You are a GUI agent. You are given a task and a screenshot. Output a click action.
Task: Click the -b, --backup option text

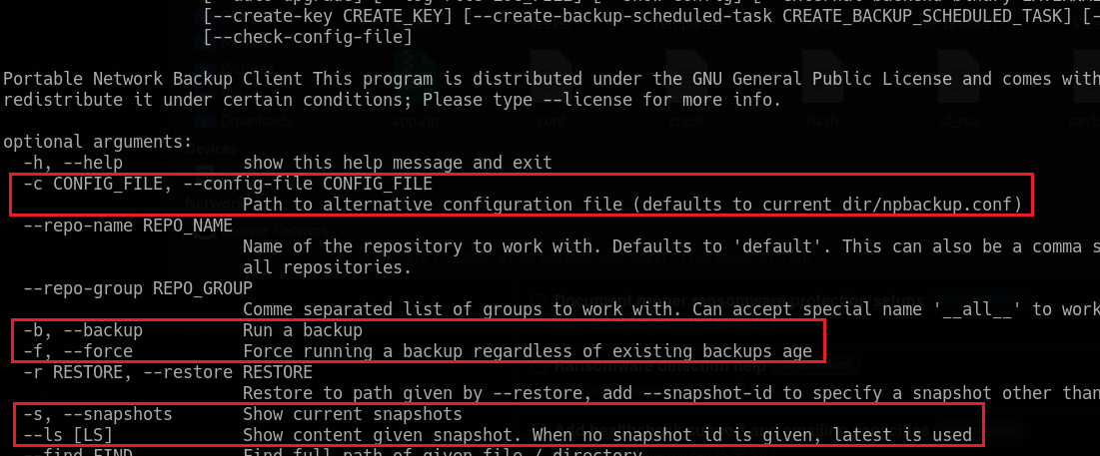(83, 330)
